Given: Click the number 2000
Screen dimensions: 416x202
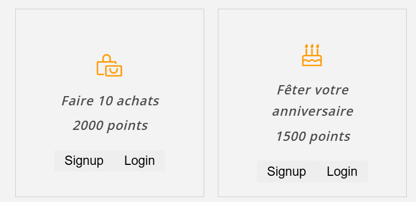Looking at the screenshot, I should point(88,126).
